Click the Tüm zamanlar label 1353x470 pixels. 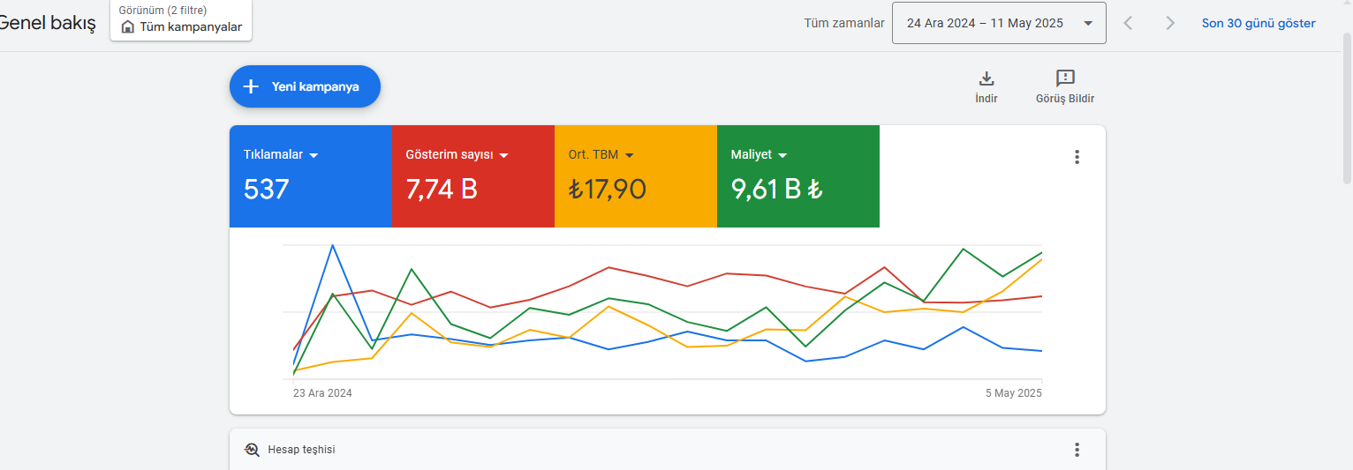[844, 23]
